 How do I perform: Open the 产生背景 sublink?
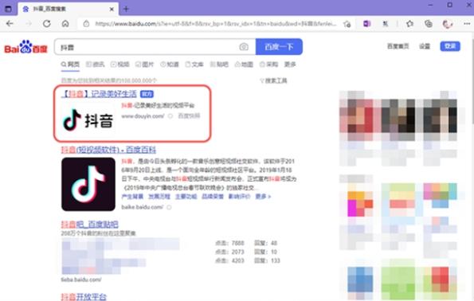132,197
